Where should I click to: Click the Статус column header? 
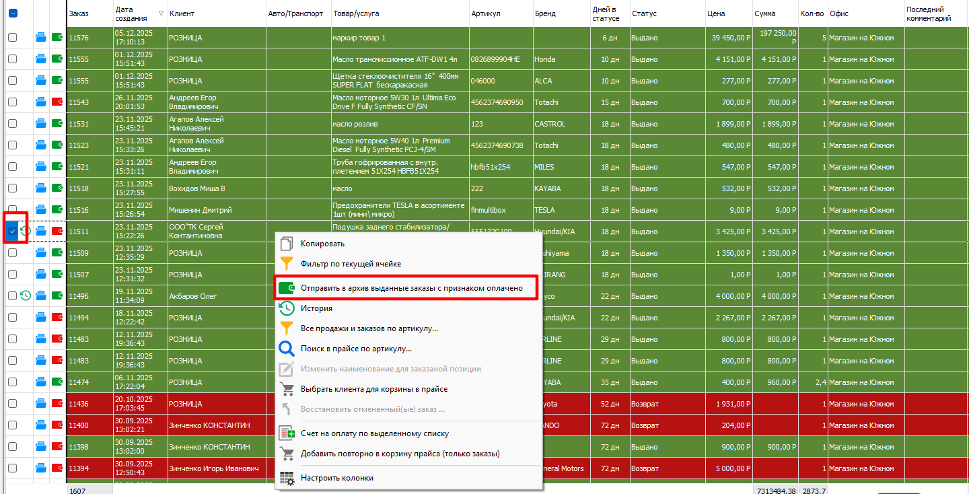pyautogui.click(x=644, y=13)
